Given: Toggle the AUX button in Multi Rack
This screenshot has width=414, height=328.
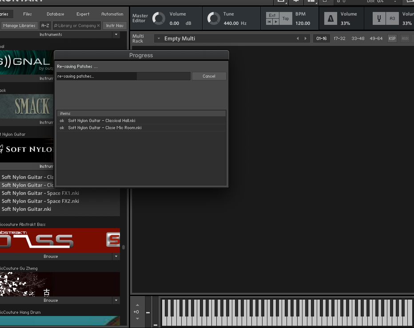Looking at the screenshot, I should 405,39.
